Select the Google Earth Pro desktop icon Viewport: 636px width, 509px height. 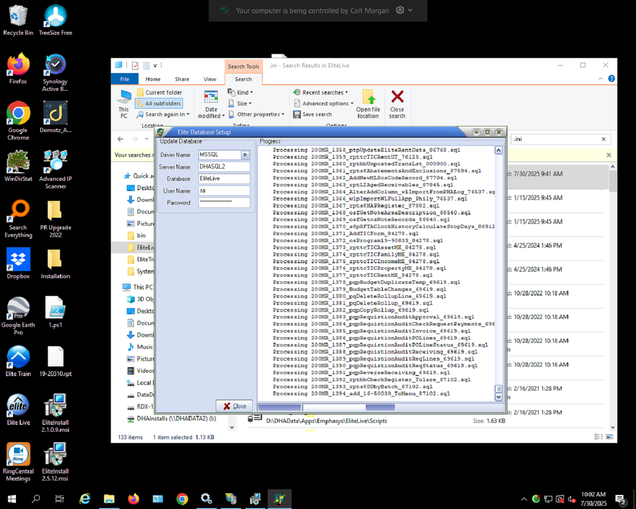coord(18,316)
